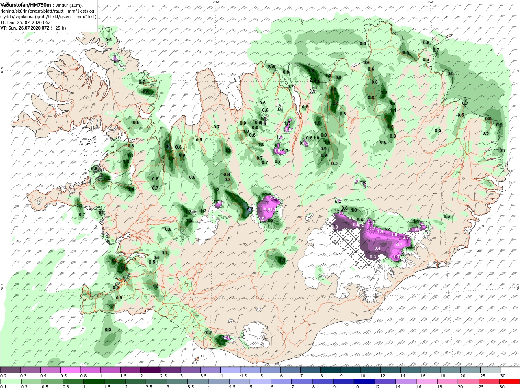Select the dark teal 8 snow legend swatch
The image size is (520, 390).
330,370
